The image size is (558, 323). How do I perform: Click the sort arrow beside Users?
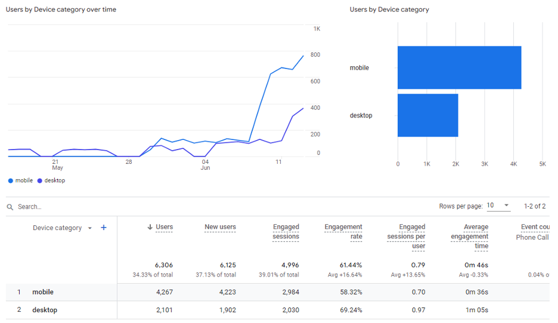[x=150, y=227]
